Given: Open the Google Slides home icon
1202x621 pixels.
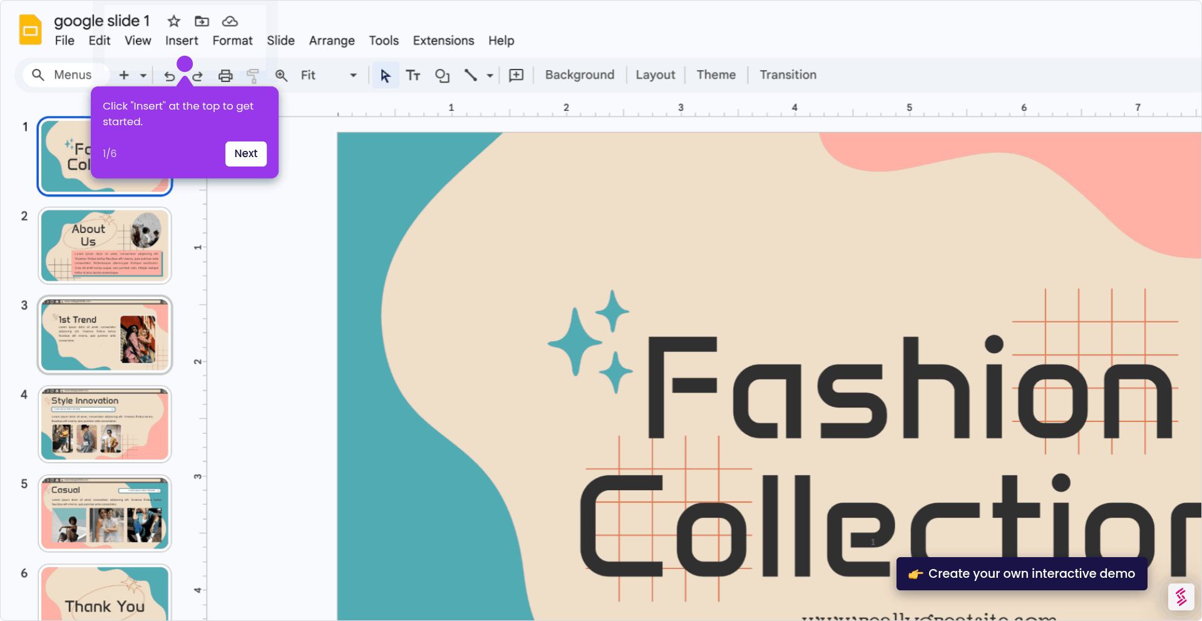Looking at the screenshot, I should [30, 29].
